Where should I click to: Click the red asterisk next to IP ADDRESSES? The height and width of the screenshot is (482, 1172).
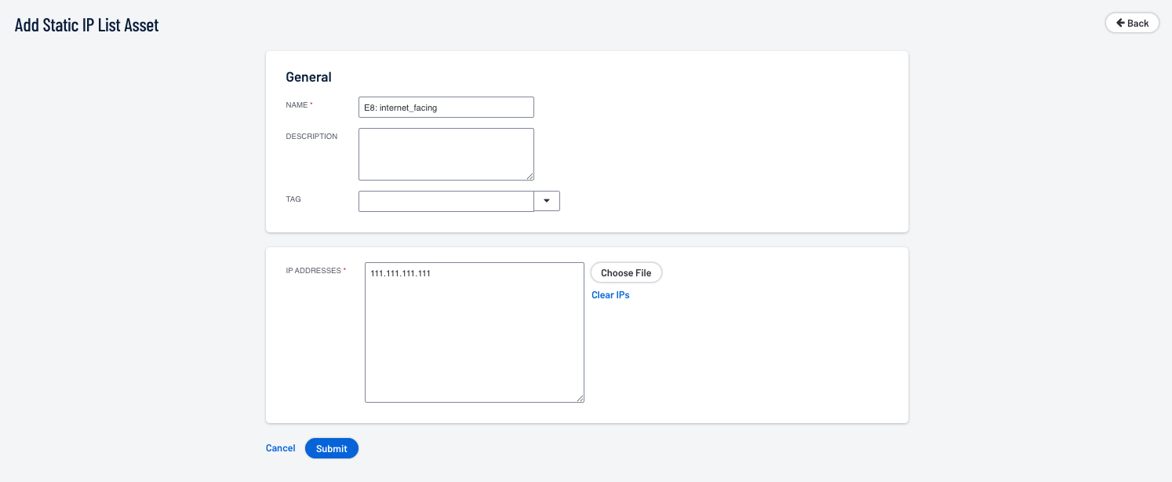[344, 270]
